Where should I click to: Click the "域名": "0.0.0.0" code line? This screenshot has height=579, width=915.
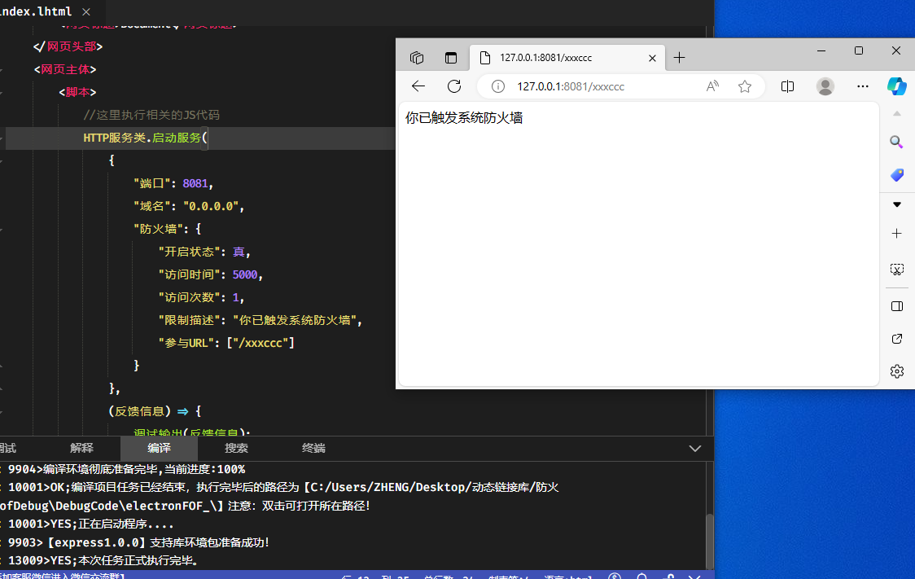(x=189, y=206)
